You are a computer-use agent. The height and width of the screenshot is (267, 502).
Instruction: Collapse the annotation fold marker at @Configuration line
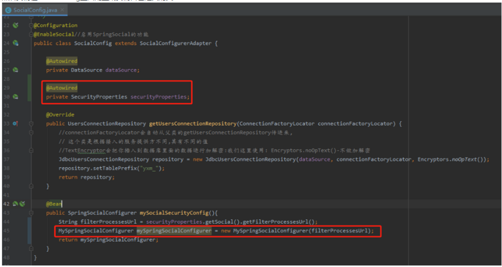[31, 25]
